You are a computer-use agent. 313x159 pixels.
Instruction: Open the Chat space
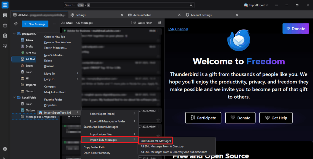[5, 46]
